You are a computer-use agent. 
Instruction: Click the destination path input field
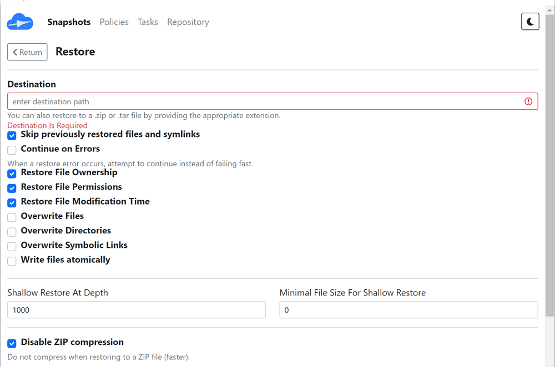pos(264,101)
